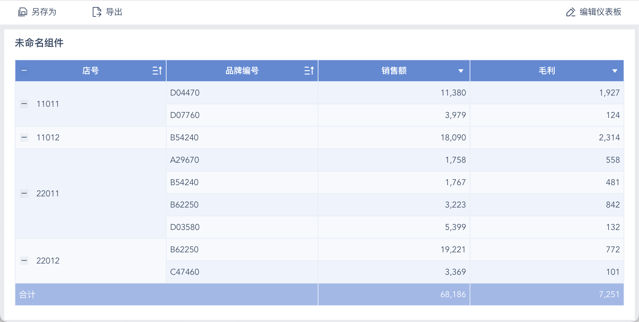This screenshot has width=639, height=322.
Task: Open the 毛利 column dropdown arrow
Action: [x=615, y=71]
